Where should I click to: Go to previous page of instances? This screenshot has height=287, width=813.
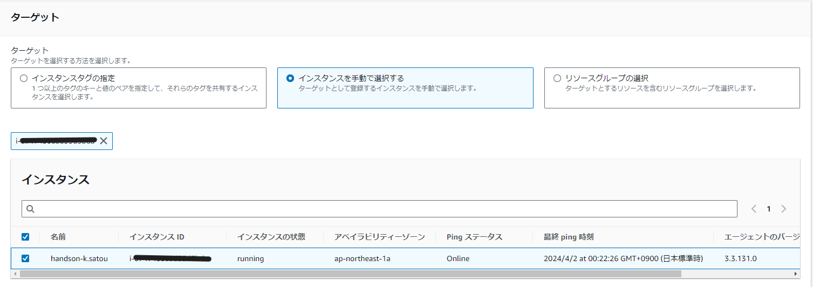(754, 209)
